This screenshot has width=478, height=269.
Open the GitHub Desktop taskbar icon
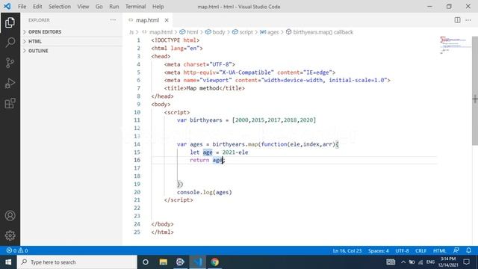pos(180,262)
